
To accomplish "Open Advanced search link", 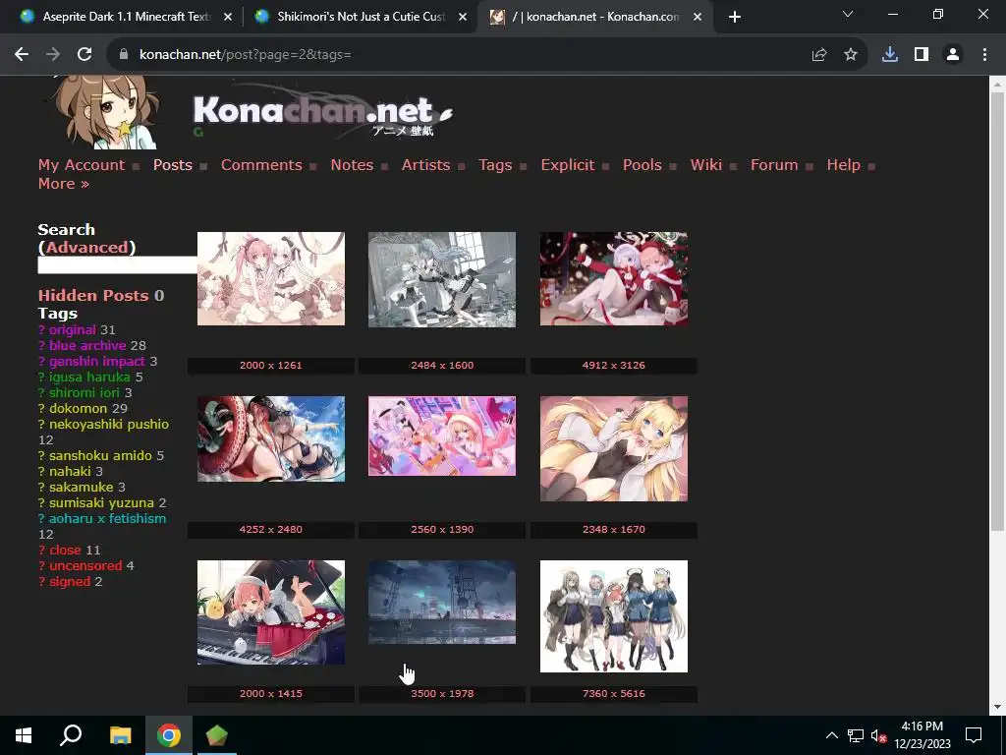I will click(x=86, y=247).
